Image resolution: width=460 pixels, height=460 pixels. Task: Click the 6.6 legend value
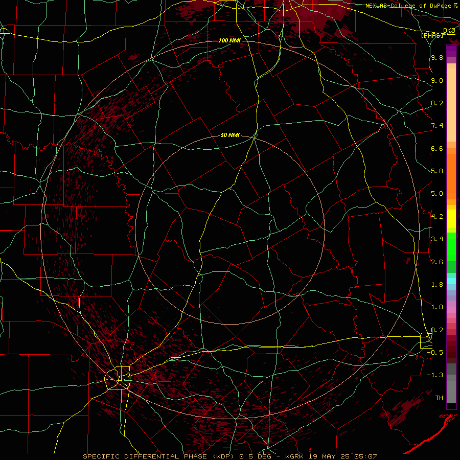pyautogui.click(x=437, y=148)
